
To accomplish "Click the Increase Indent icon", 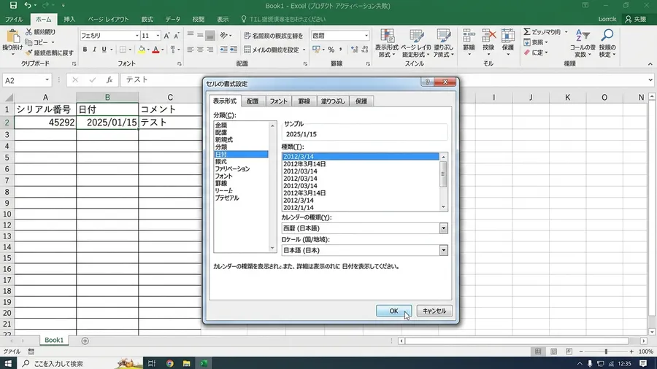I will tap(234, 50).
